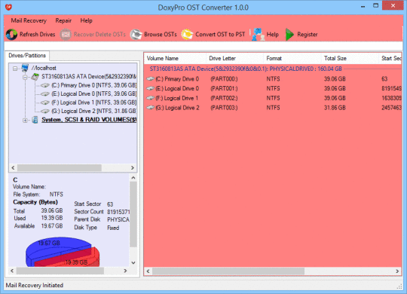The width and height of the screenshot is (407, 294).
Task: Click the volume list scroll left arrow
Action: pyautogui.click(x=148, y=271)
